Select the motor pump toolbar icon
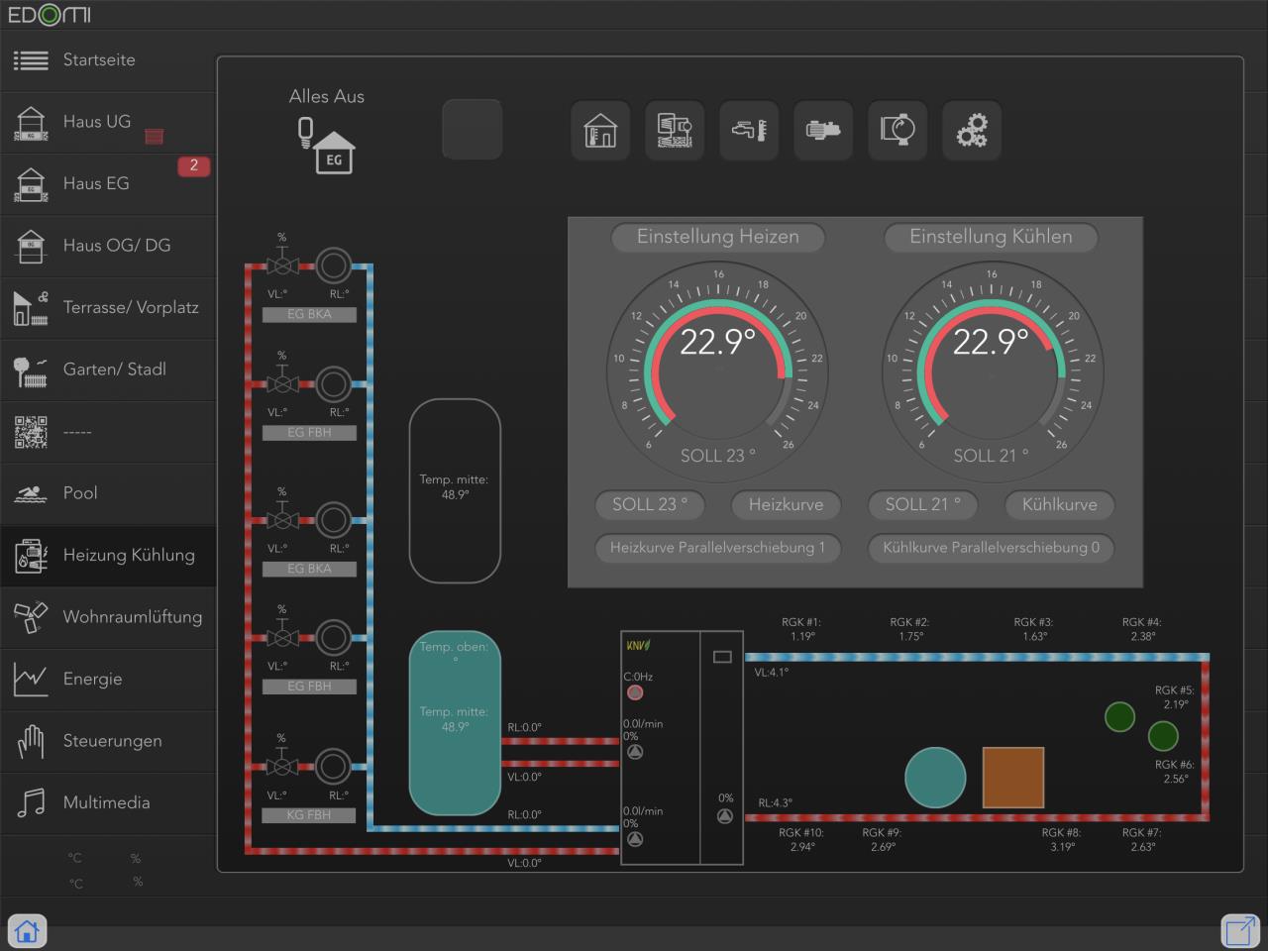 click(823, 130)
